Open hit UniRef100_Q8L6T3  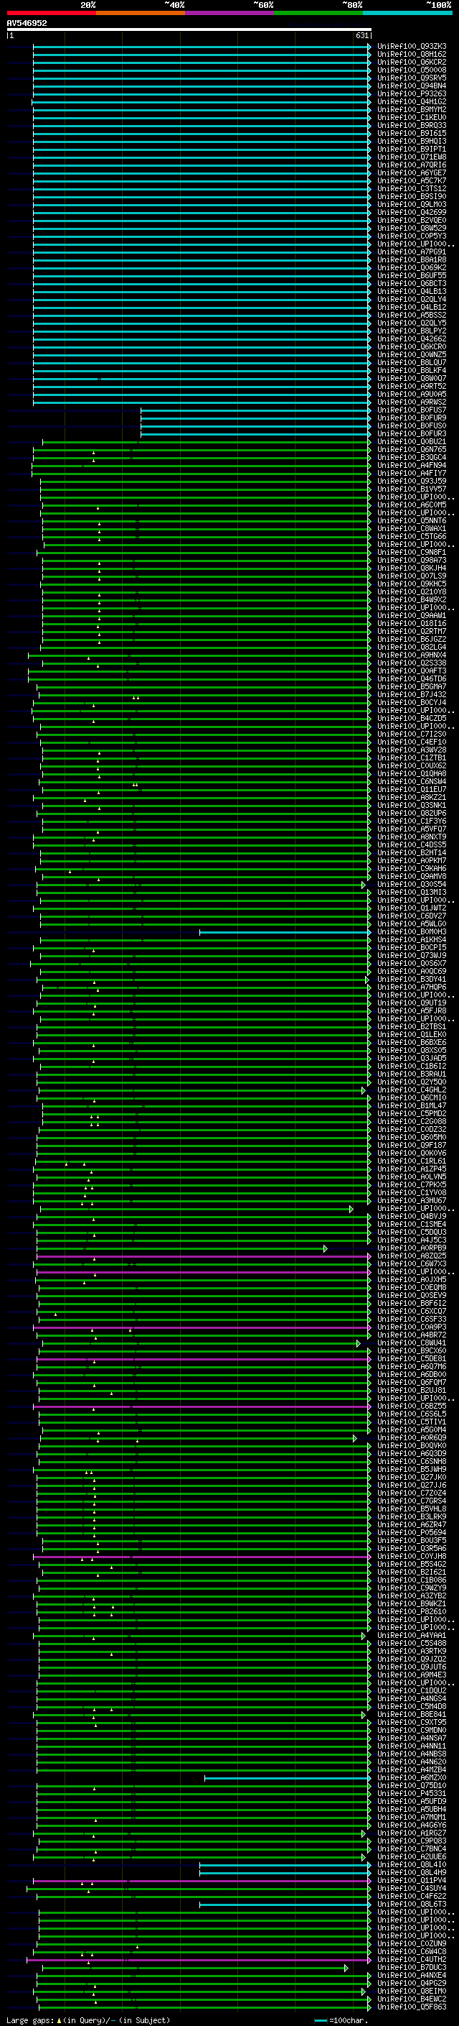point(412,1904)
